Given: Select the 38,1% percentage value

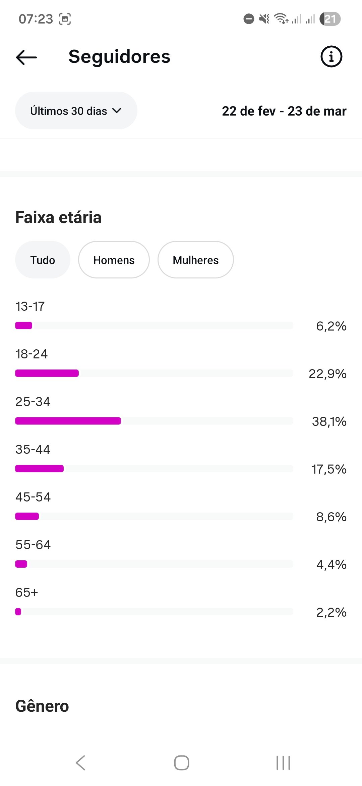Looking at the screenshot, I should point(329,422).
